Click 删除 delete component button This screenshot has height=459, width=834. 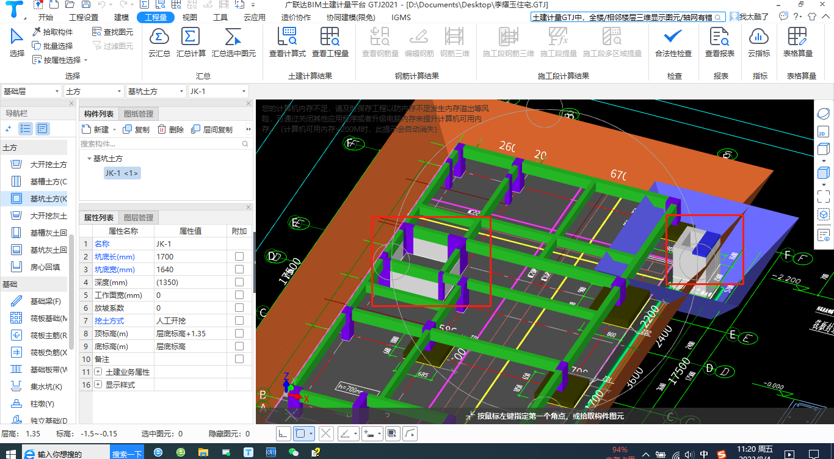pyautogui.click(x=170, y=129)
